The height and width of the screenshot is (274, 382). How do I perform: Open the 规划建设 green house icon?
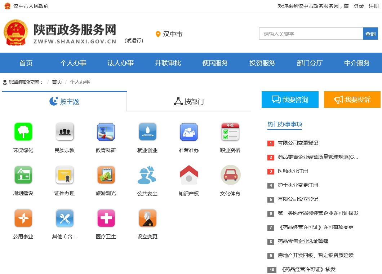[23, 175]
